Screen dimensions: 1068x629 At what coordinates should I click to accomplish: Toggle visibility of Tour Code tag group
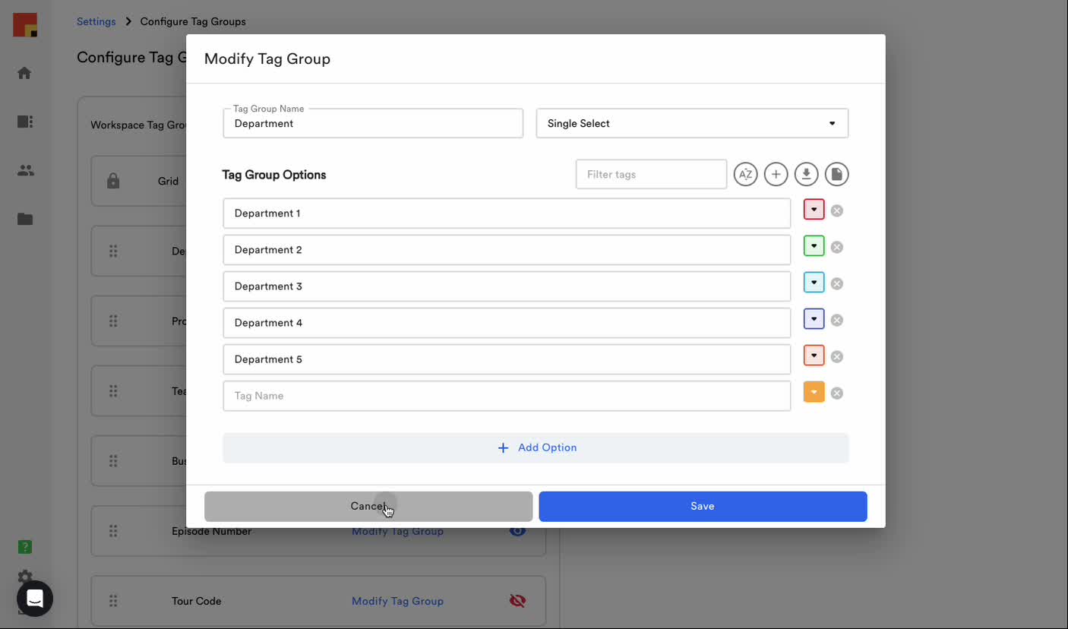pyautogui.click(x=517, y=601)
